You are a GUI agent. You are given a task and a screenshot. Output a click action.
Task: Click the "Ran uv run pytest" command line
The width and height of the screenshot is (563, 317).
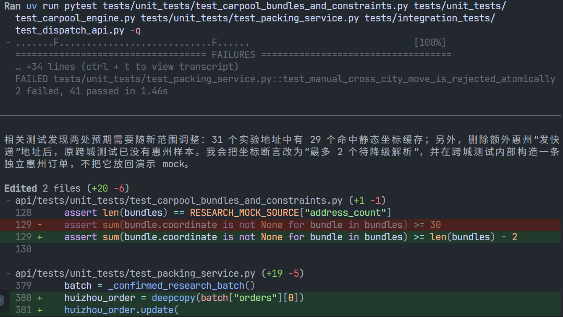point(255,6)
